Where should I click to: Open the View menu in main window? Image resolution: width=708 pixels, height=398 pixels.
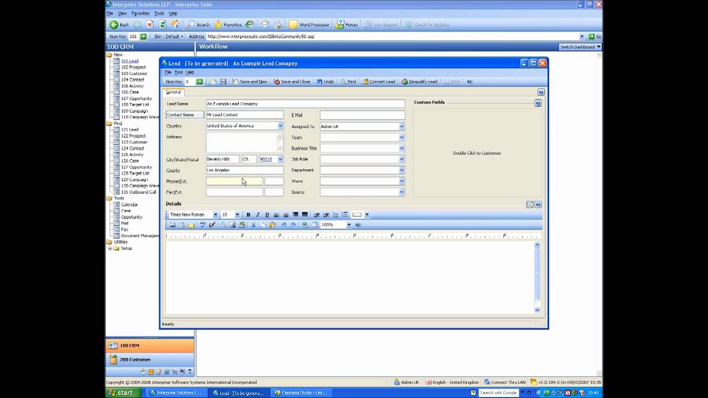[122, 13]
